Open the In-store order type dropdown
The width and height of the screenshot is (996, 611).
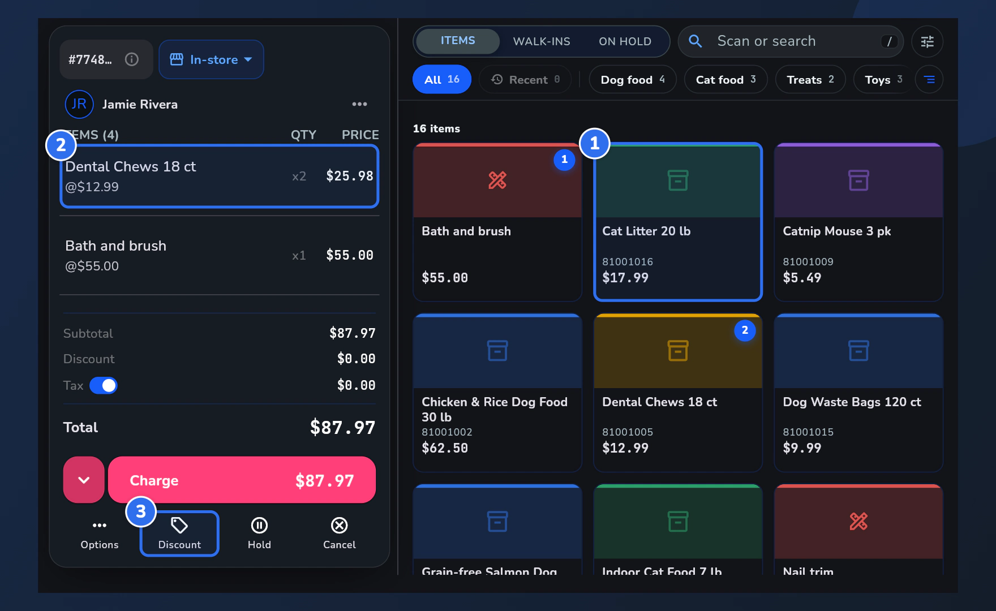[x=211, y=59]
